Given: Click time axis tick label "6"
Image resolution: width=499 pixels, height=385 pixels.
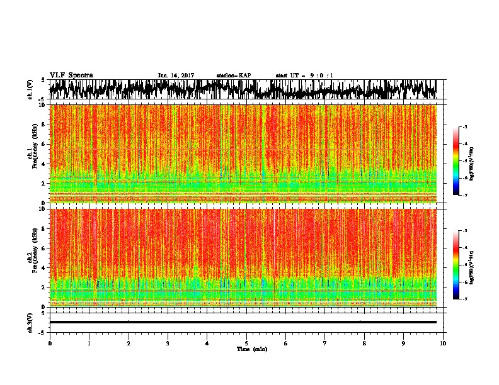Looking at the screenshot, I should coord(286,343).
